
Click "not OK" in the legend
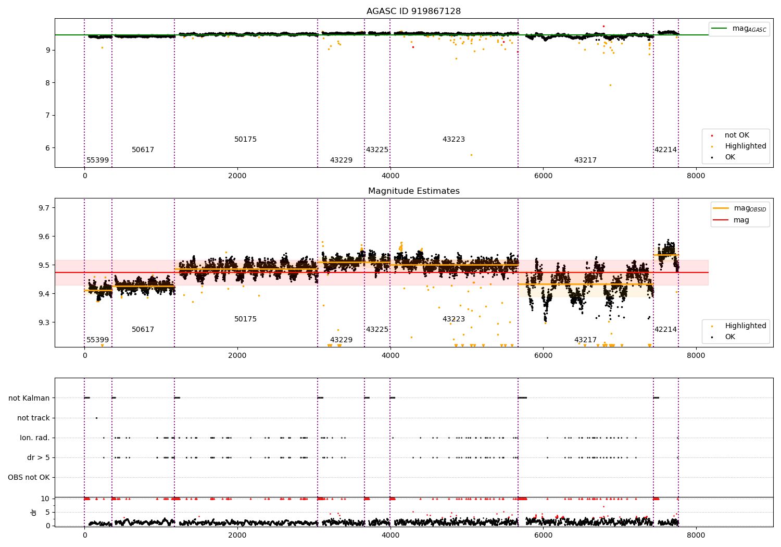(x=736, y=135)
